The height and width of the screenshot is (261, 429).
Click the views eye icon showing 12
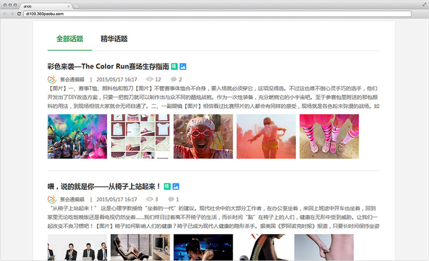pos(150,79)
